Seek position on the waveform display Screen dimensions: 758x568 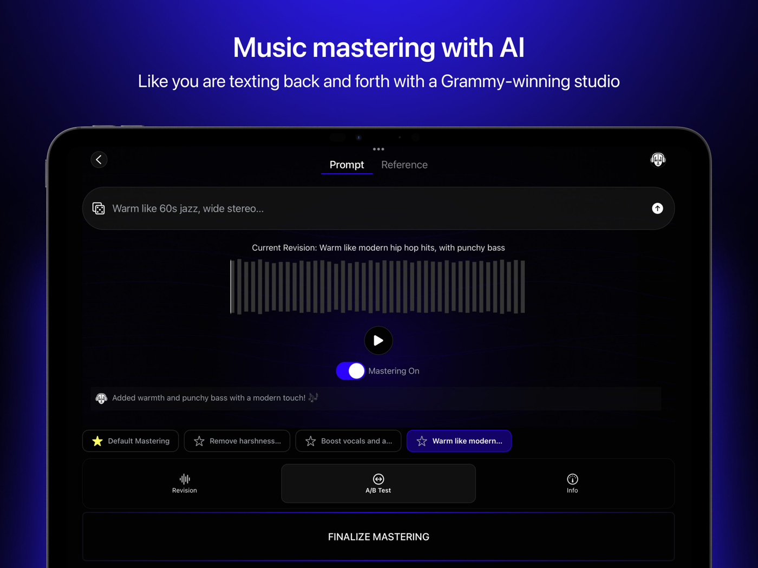(378, 286)
